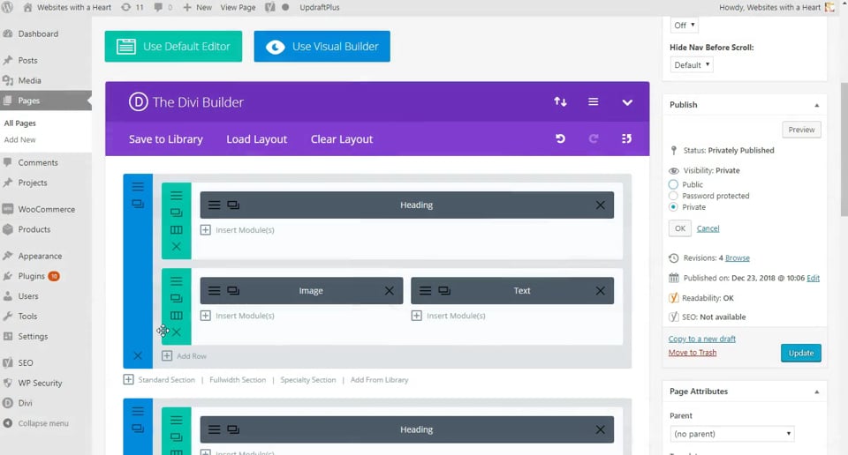
Task: Open row settings for the Heading row
Action: pyautogui.click(x=177, y=196)
